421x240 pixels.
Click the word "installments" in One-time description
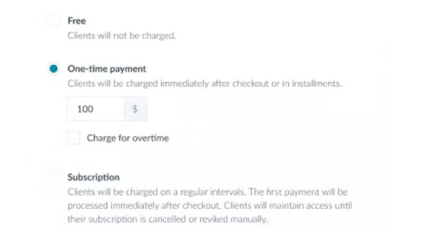click(315, 83)
